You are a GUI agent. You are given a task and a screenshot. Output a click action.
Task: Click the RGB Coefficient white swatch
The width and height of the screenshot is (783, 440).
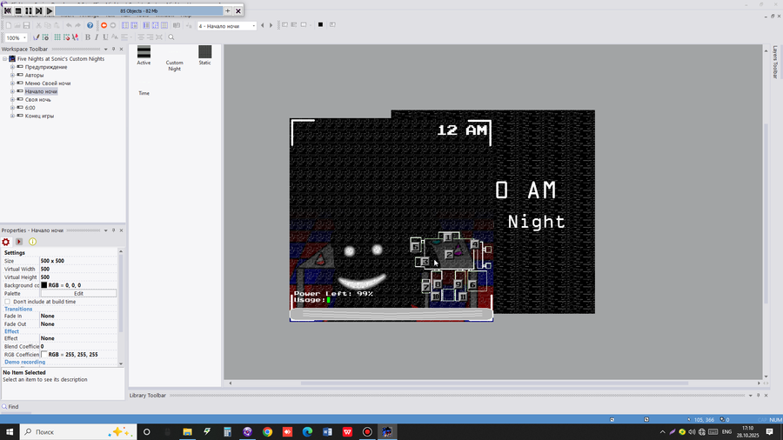(44, 354)
